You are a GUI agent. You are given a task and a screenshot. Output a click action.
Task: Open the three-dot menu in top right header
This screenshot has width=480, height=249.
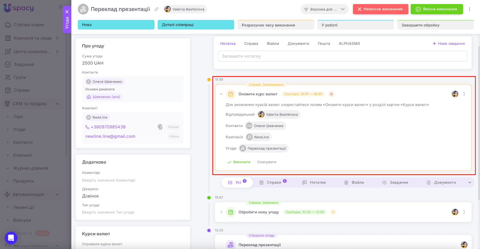(469, 9)
